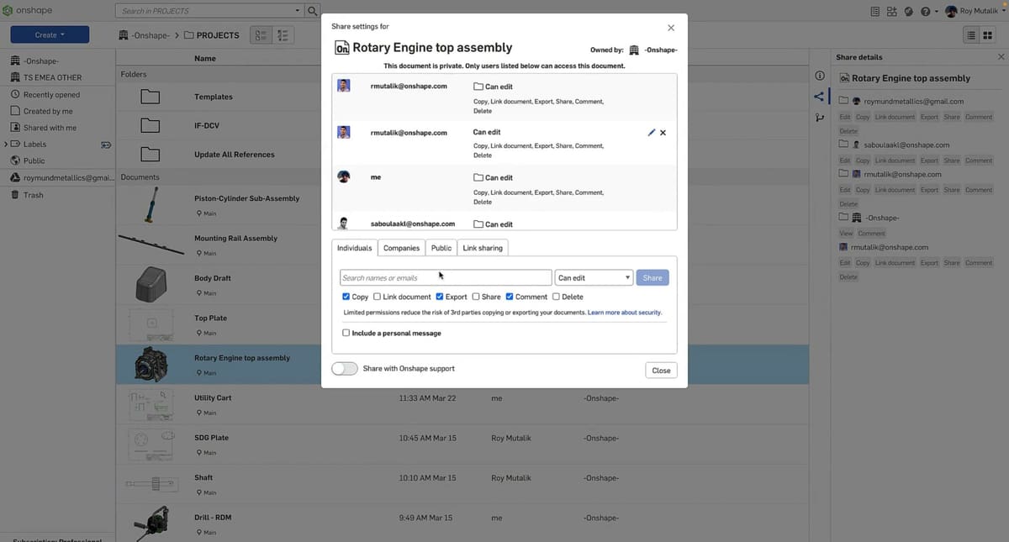This screenshot has width=1009, height=542.
Task: Open Roy Mutalik account menu
Action: pos(974,12)
